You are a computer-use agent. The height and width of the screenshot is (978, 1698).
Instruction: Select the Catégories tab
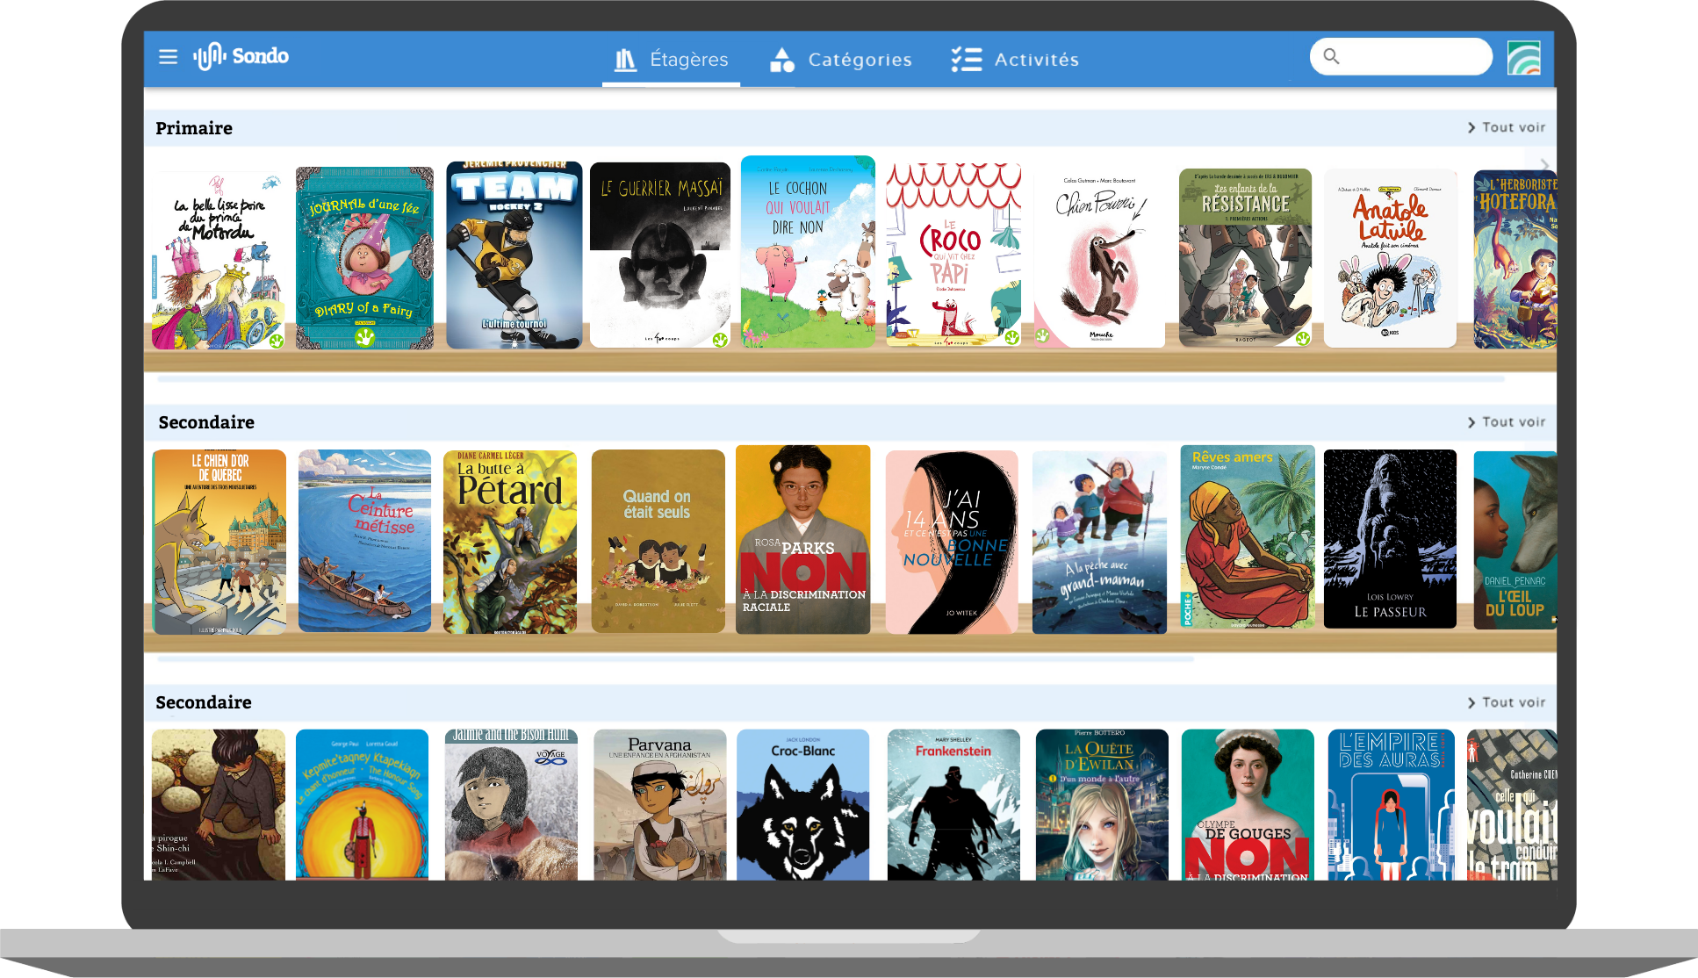pyautogui.click(x=840, y=60)
